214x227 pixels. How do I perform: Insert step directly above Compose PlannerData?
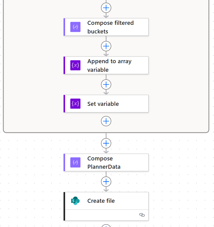[106, 143]
